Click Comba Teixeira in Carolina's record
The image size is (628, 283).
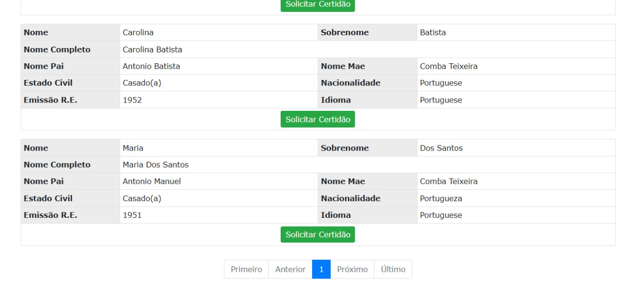449,66
